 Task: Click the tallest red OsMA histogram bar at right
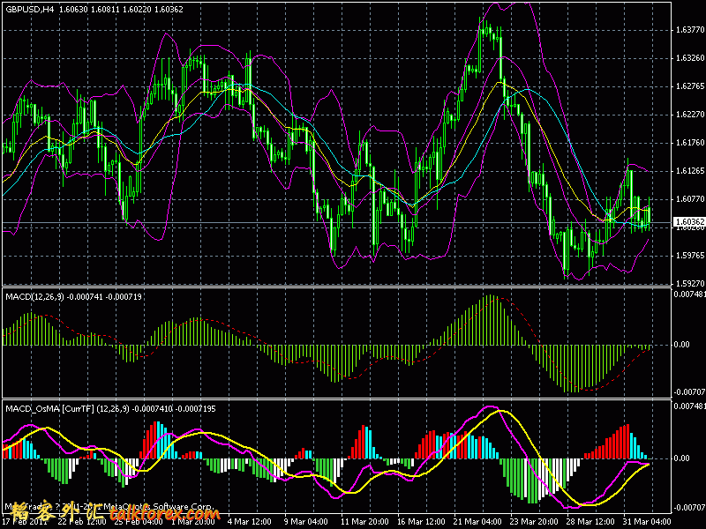(x=627, y=441)
